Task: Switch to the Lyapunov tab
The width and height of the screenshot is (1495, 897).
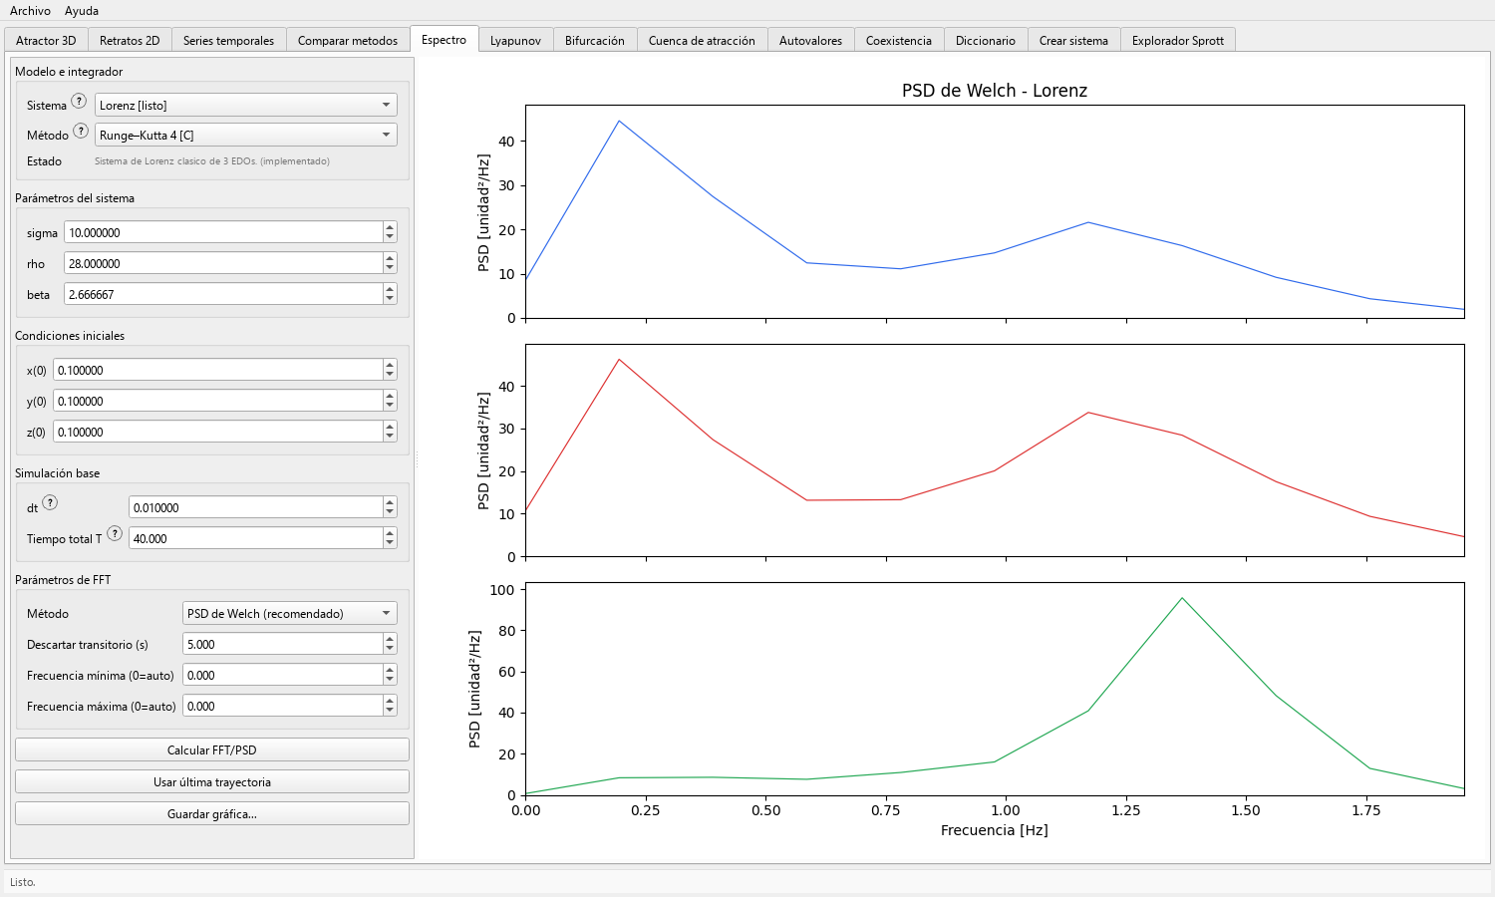Action: point(515,41)
